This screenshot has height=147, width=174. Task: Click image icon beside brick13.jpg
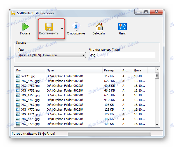click(18, 76)
